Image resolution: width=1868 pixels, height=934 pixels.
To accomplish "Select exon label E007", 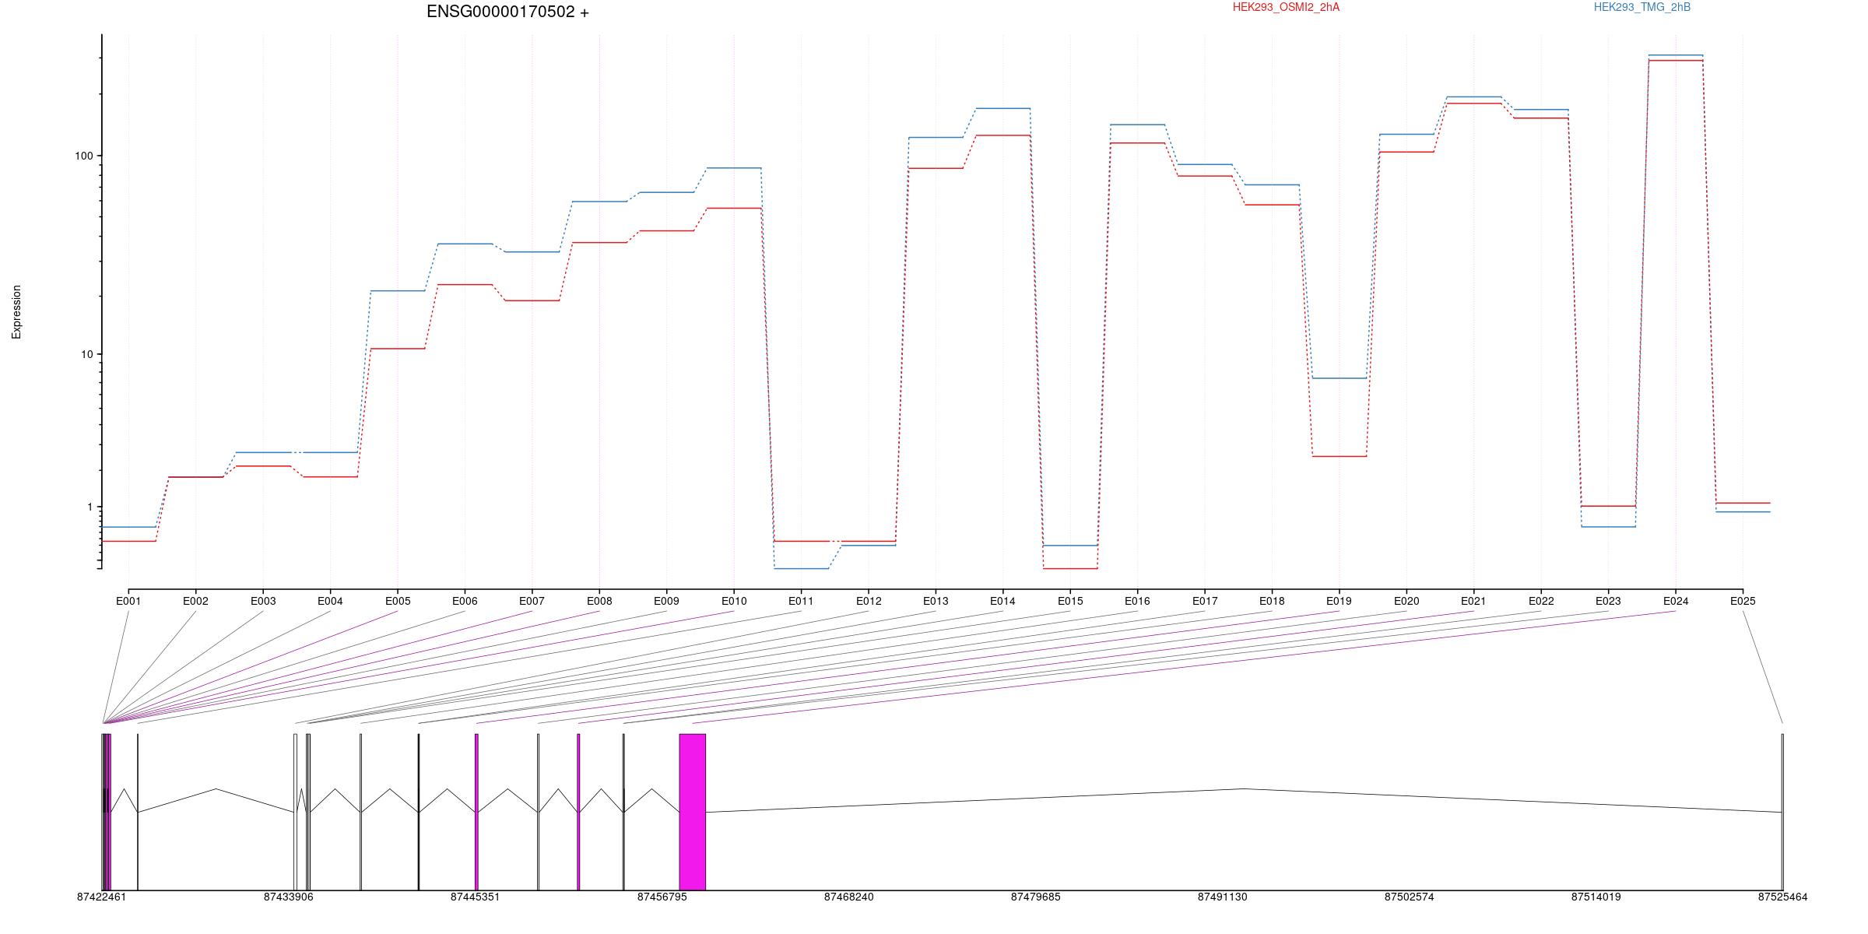I will 532,601.
